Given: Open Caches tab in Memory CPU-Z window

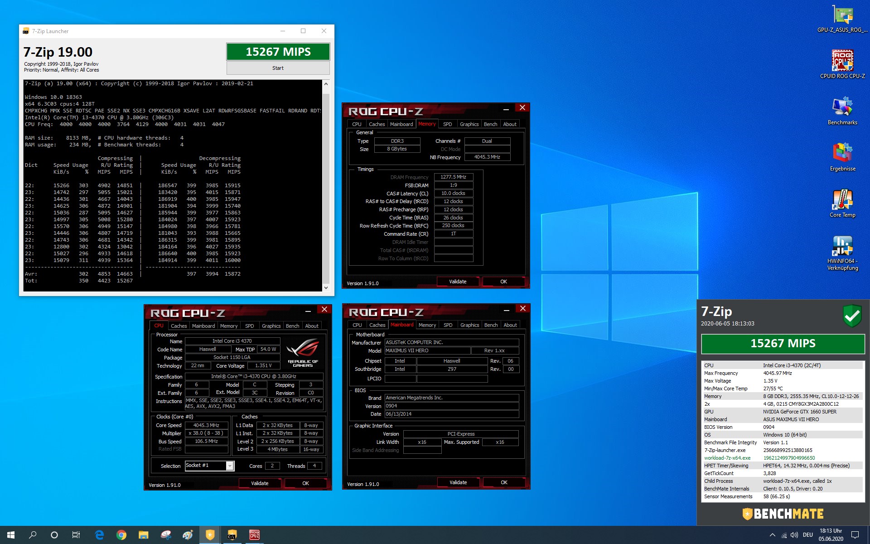Looking at the screenshot, I should pyautogui.click(x=377, y=124).
